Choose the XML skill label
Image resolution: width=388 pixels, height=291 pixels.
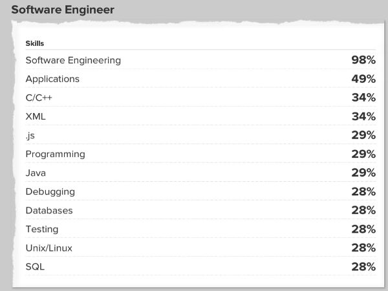(x=36, y=116)
